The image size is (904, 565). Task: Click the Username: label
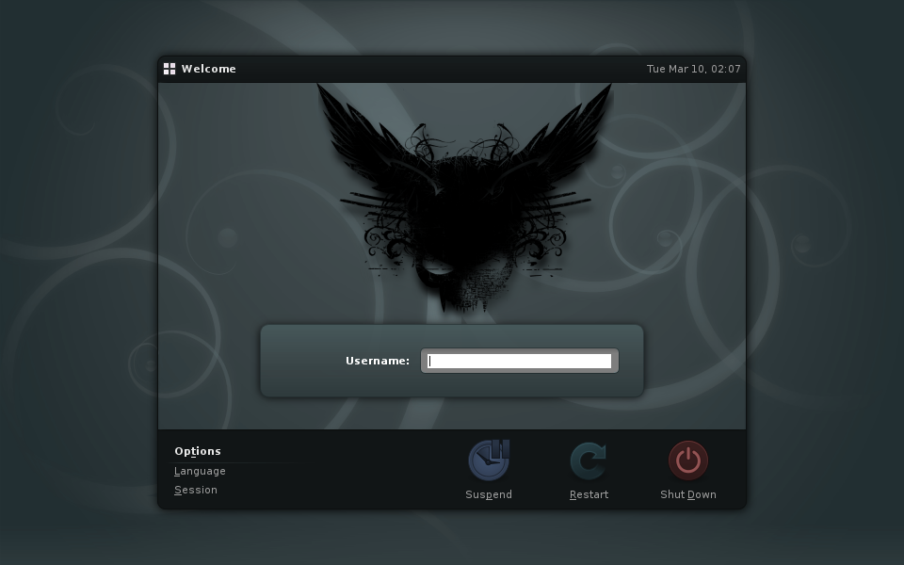click(378, 361)
